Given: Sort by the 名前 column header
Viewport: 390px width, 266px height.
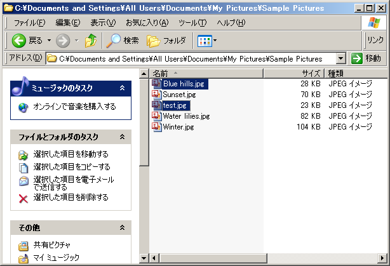Looking at the screenshot, I should point(206,74).
